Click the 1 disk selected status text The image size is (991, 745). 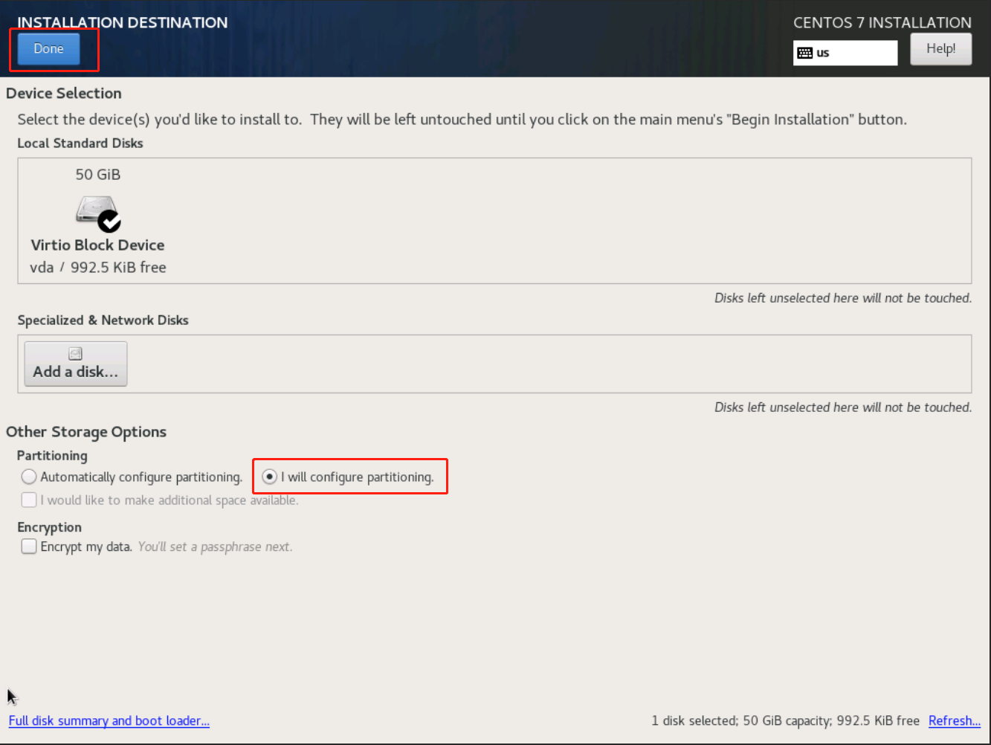tap(785, 720)
